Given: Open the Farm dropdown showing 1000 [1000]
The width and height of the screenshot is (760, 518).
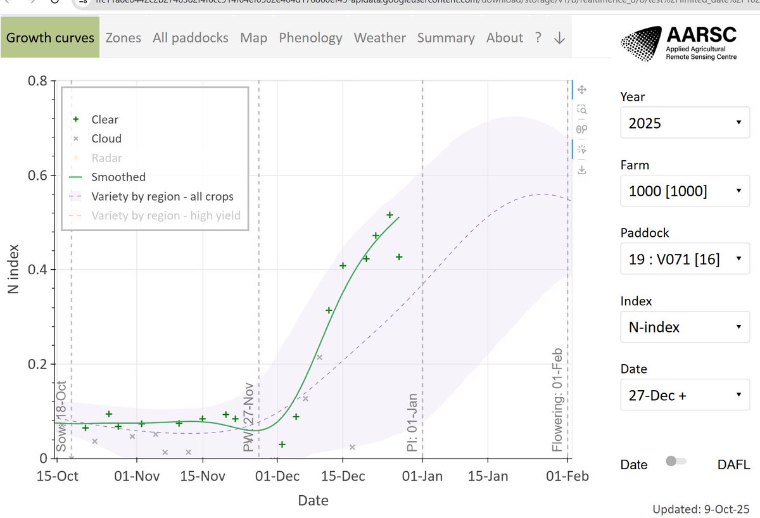Looking at the screenshot, I should pyautogui.click(x=685, y=191).
